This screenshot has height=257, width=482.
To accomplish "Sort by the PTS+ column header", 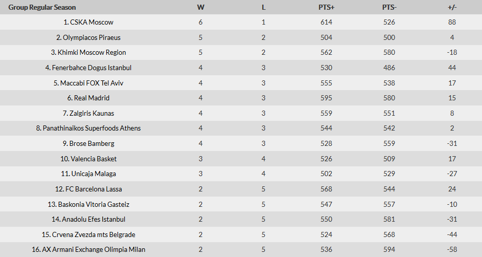I will pos(326,7).
